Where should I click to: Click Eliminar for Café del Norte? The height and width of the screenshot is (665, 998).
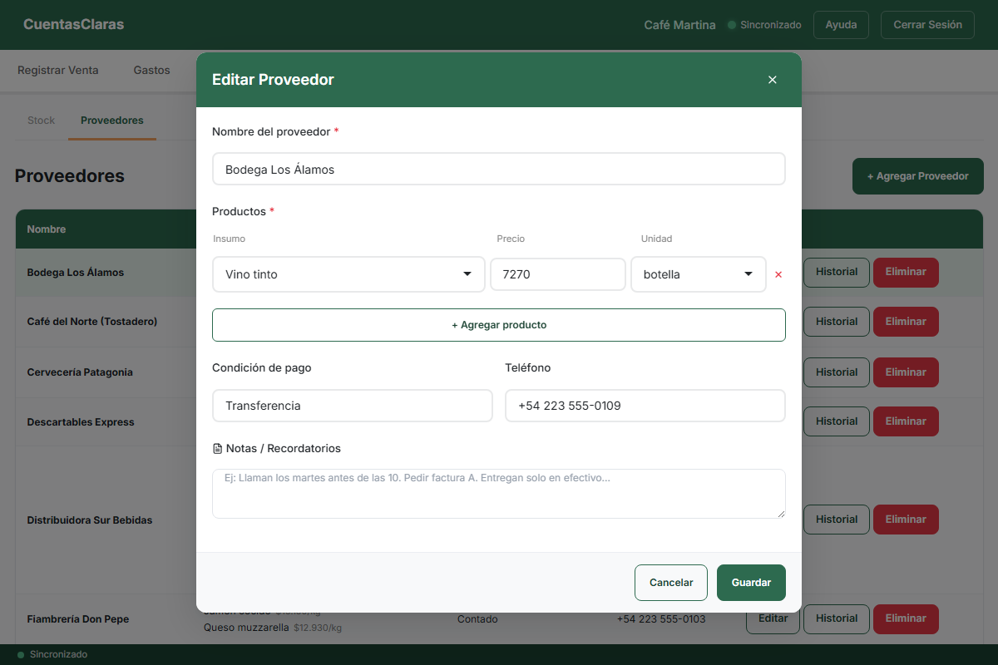tap(906, 322)
